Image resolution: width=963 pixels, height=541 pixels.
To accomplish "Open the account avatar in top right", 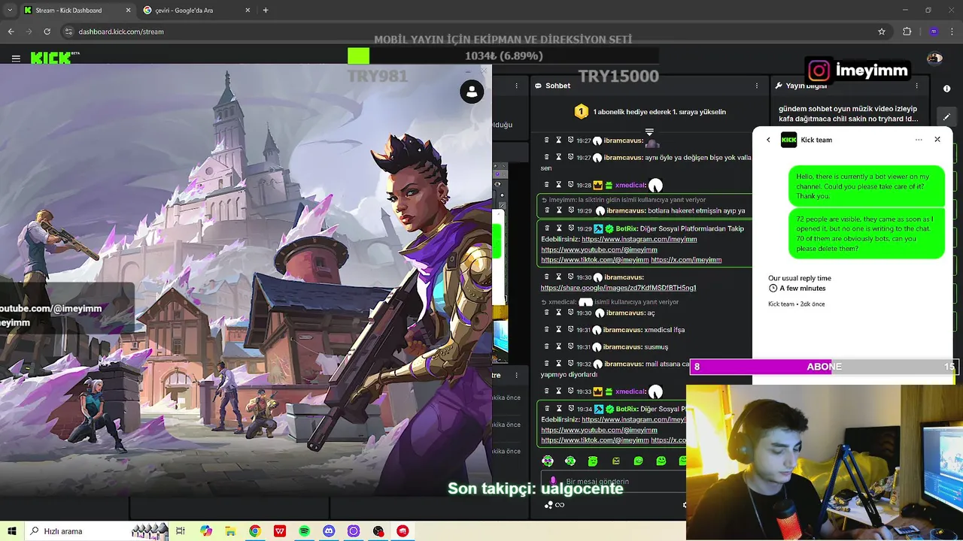I will coord(935,58).
